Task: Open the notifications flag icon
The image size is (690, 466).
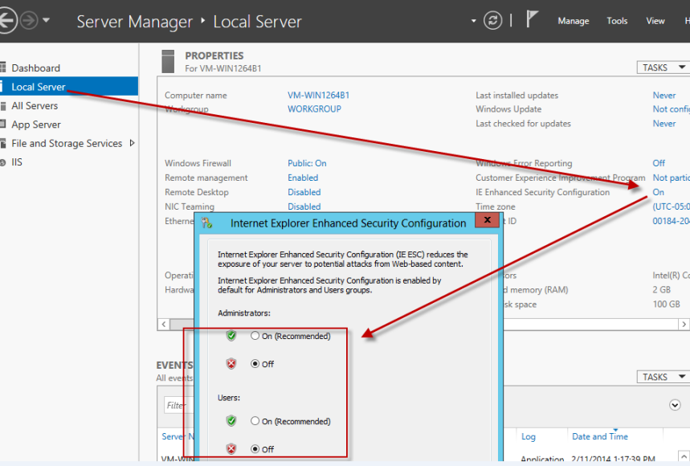Action: pyautogui.click(x=533, y=20)
